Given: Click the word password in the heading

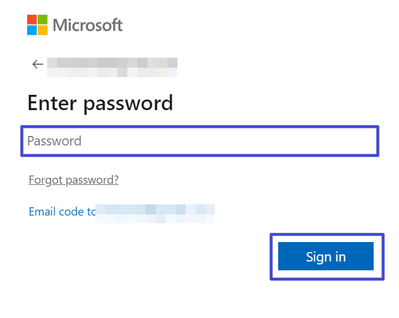Looking at the screenshot, I should [x=128, y=104].
